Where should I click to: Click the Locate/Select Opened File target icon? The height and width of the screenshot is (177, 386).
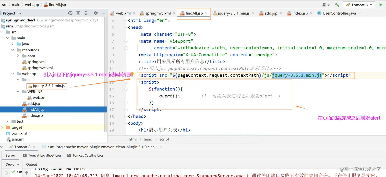click(70, 13)
